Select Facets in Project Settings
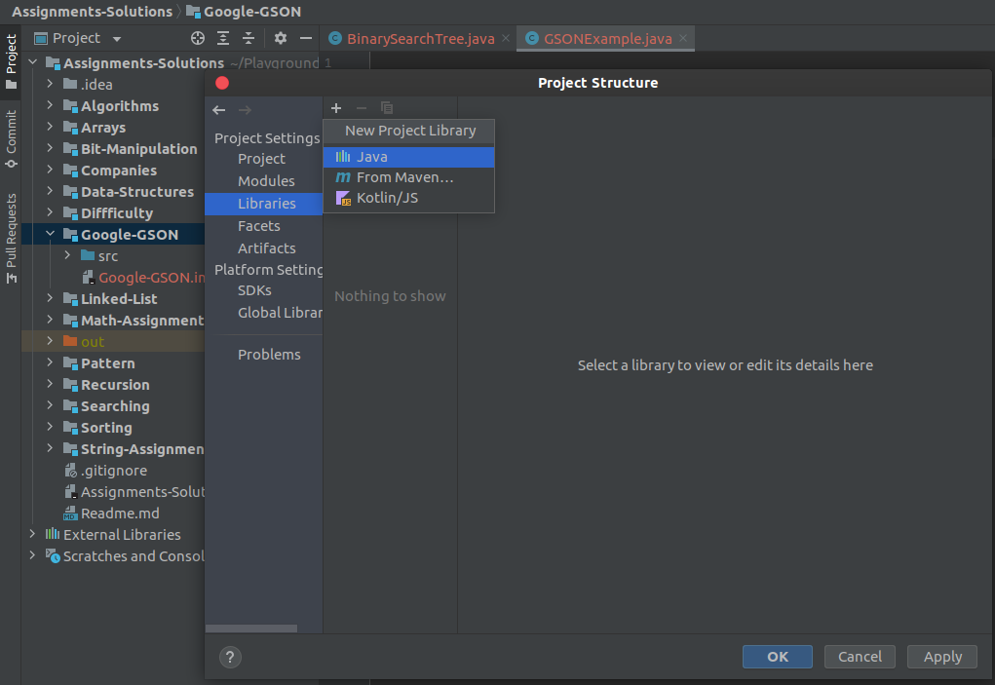This screenshot has width=995, height=685. click(259, 226)
